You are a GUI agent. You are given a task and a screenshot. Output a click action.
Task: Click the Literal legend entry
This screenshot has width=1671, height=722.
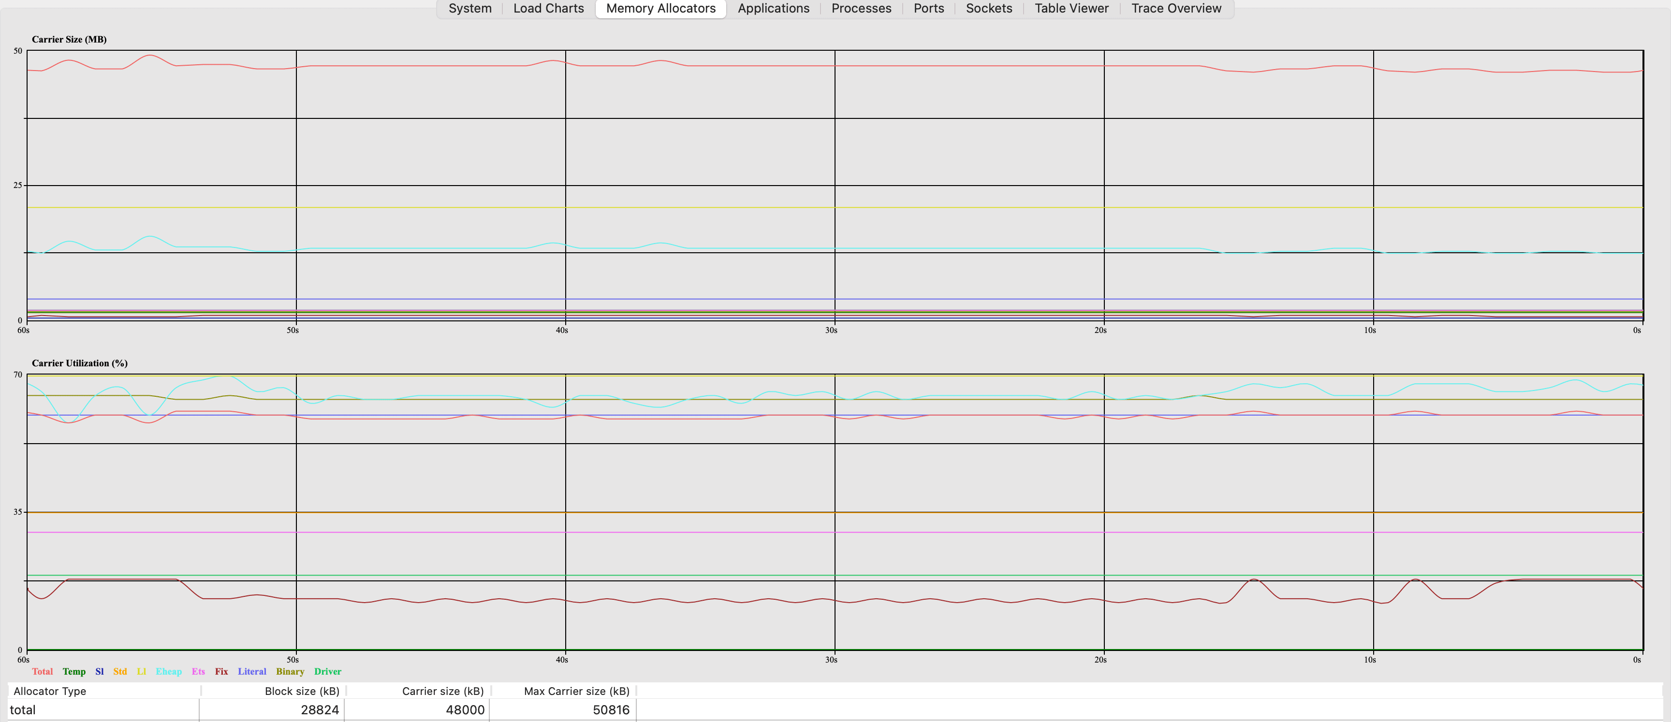tap(252, 671)
